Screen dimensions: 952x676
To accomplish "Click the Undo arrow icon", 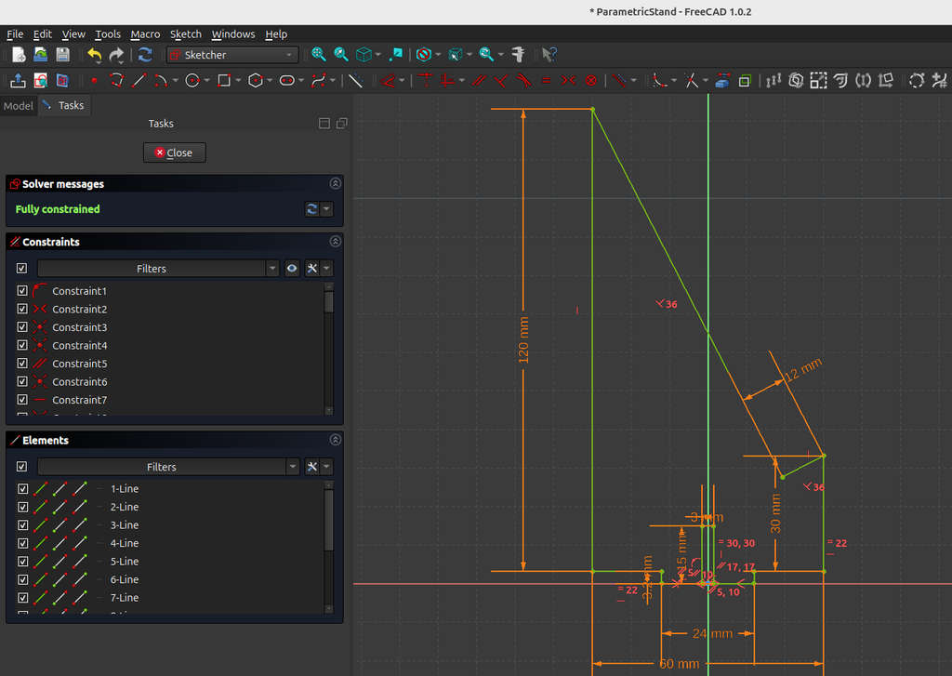I will [94, 55].
